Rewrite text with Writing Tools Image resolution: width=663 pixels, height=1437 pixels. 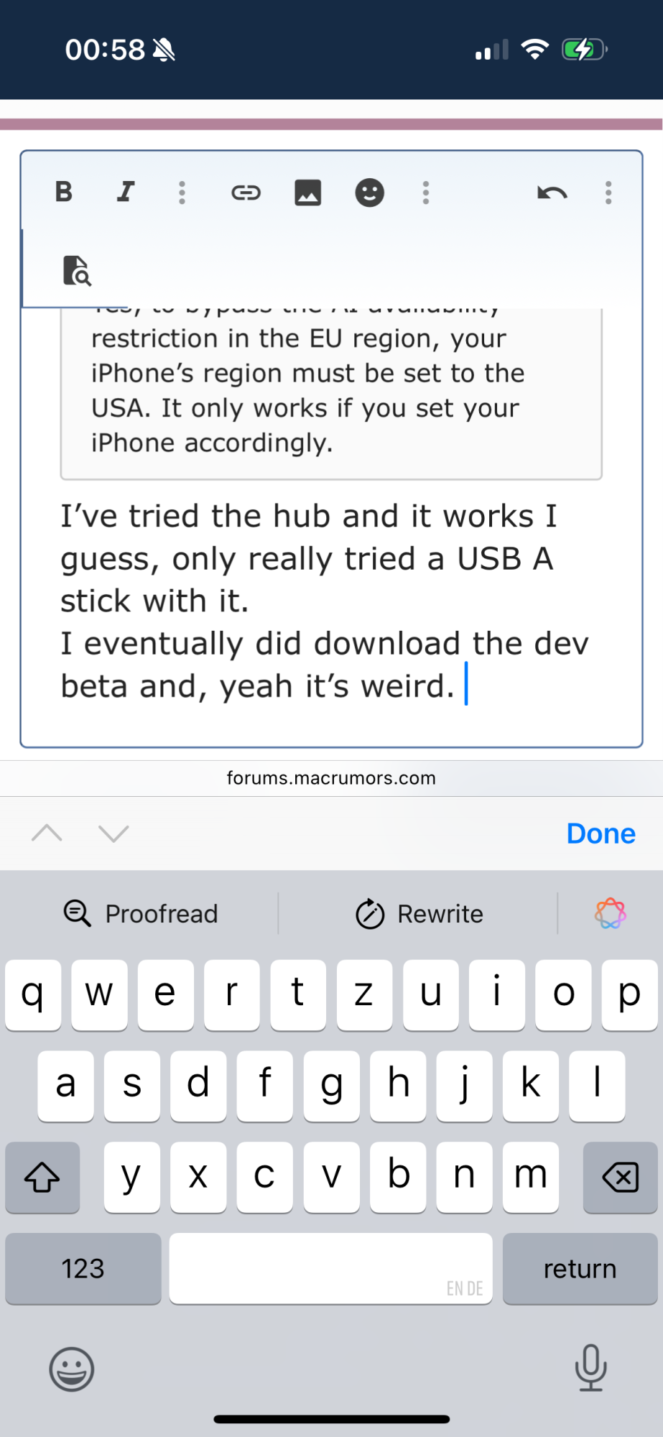pos(419,914)
